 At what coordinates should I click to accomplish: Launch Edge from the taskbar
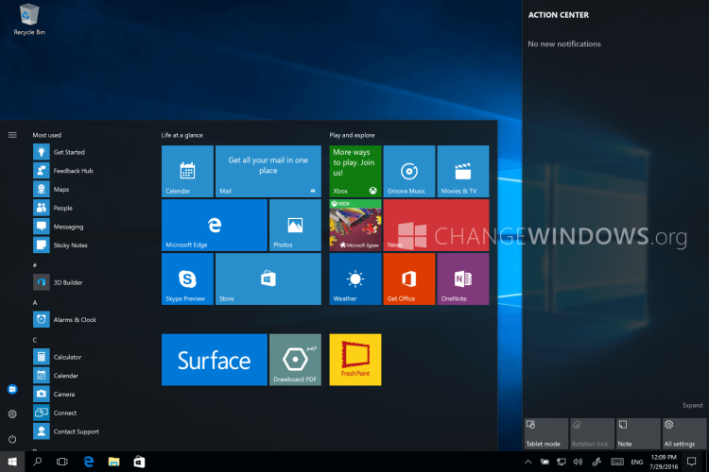click(89, 462)
